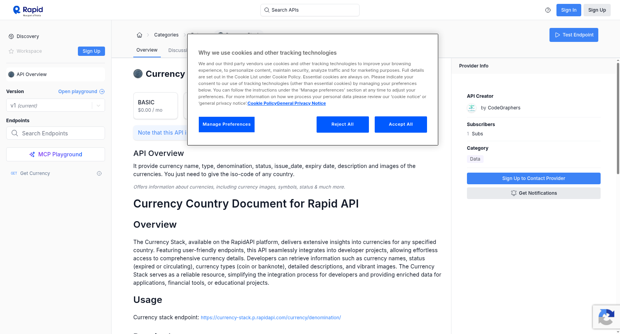
Task: Go to home via breadcrumb house icon
Action: [x=139, y=35]
